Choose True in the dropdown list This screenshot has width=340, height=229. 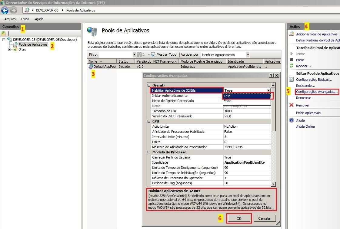pos(247,96)
